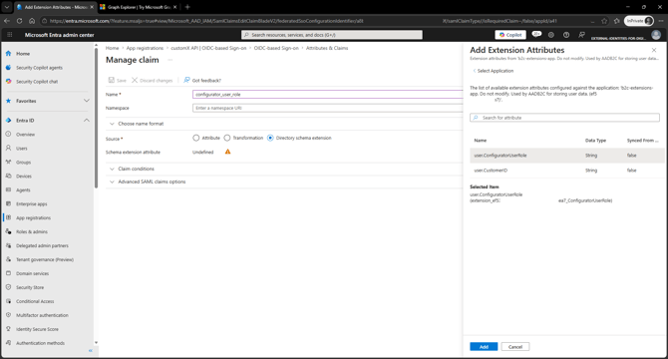Viewport: 668px width, 359px height.
Task: Open the help question mark icon
Action: click(566, 35)
